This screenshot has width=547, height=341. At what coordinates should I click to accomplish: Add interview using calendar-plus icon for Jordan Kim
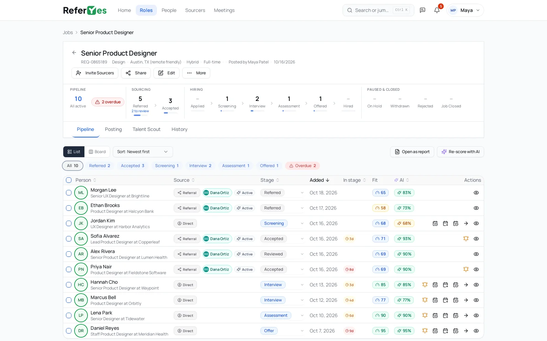click(445, 223)
